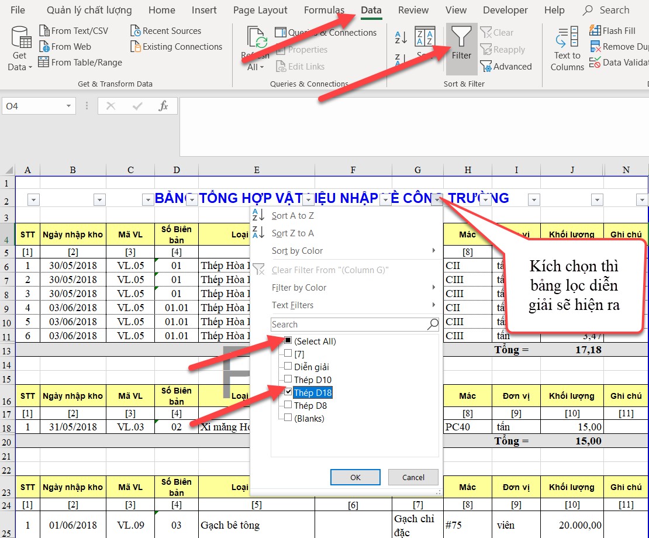Click the From Web icon

(44, 47)
